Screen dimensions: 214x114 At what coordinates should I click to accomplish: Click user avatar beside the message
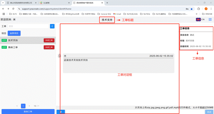tap(59, 56)
